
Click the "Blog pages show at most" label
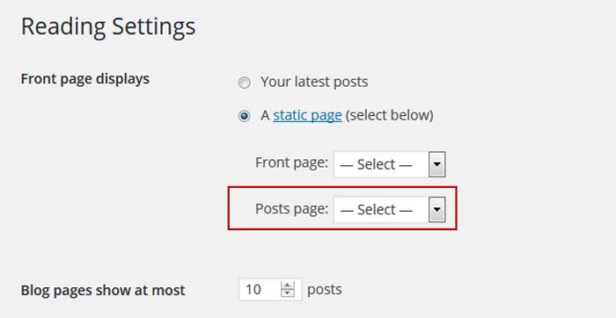pyautogui.click(x=103, y=291)
